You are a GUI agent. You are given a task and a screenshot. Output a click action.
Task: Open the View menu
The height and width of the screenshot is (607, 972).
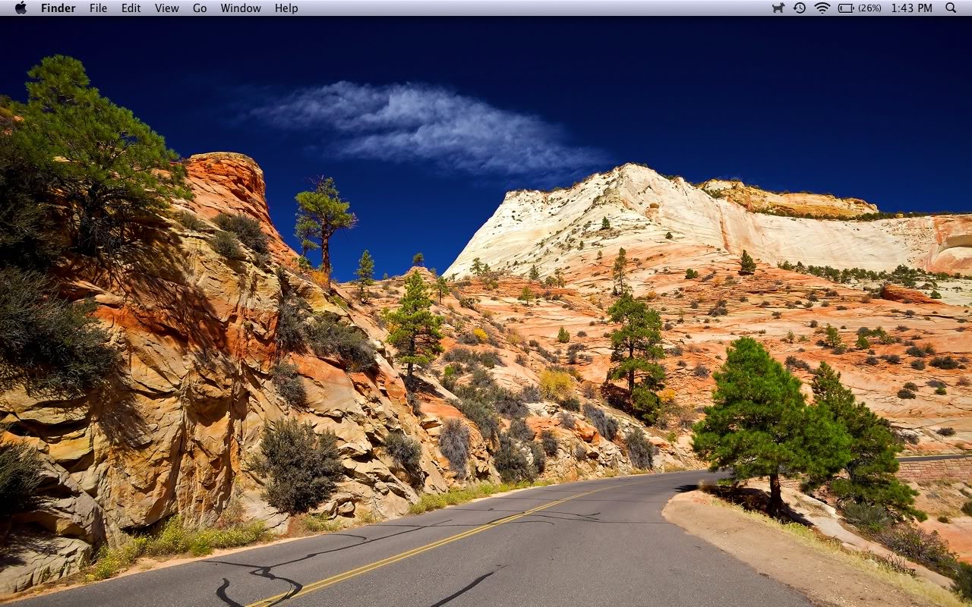click(166, 8)
